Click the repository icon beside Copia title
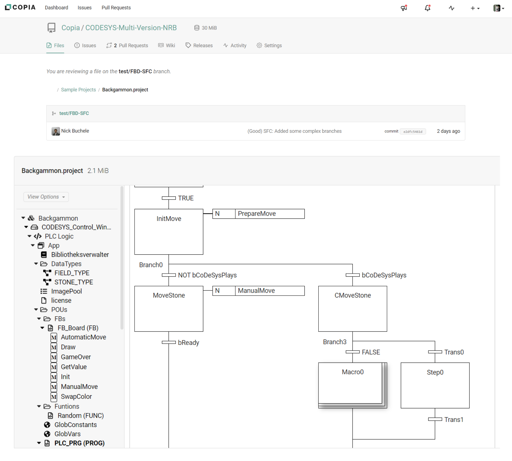Image resolution: width=512 pixels, height=461 pixels. click(x=51, y=28)
